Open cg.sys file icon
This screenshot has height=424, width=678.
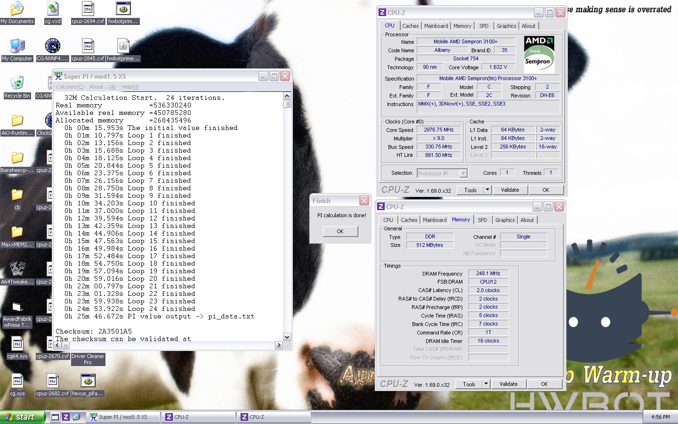17,385
